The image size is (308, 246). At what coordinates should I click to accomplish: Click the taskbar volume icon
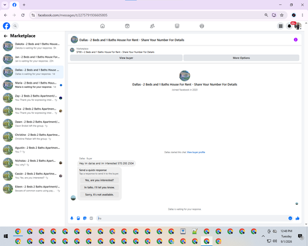click(275, 240)
